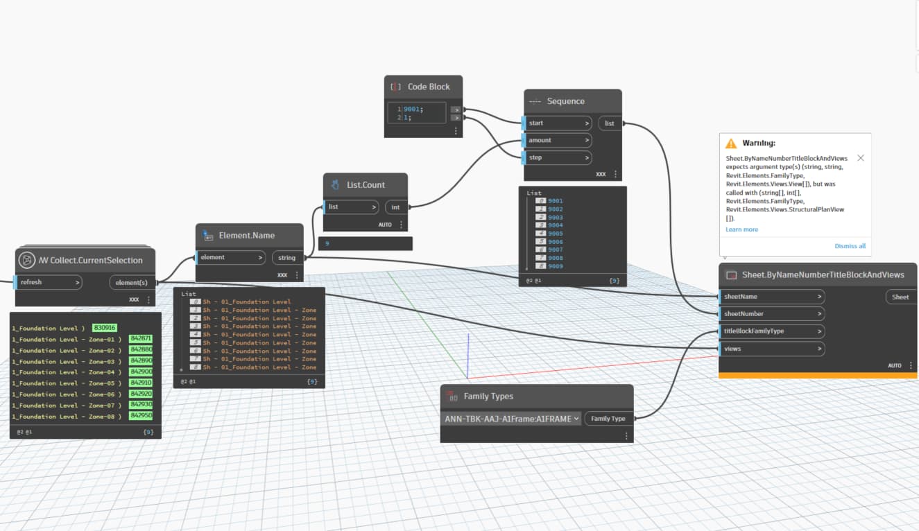Open the Learn more link

coord(741,229)
